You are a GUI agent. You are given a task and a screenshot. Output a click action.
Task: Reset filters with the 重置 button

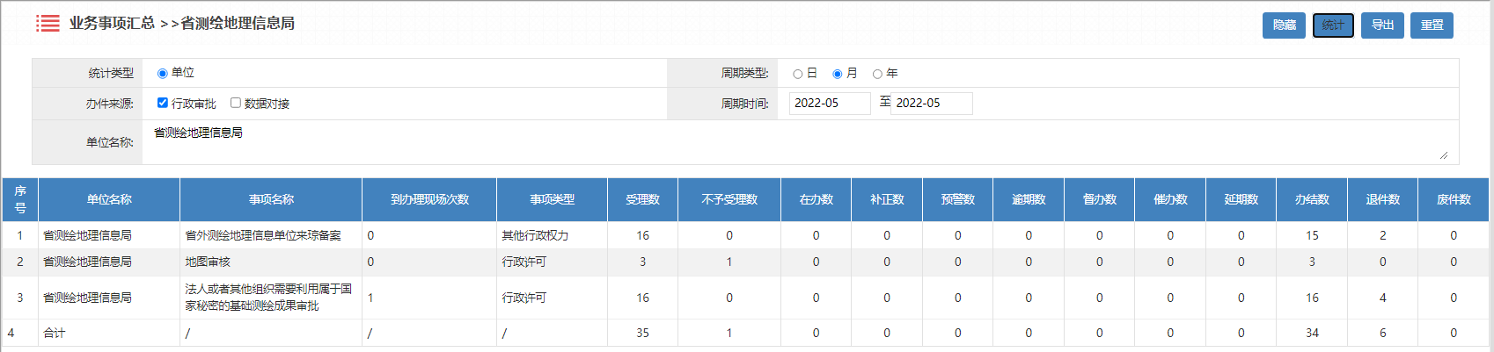tap(1432, 25)
